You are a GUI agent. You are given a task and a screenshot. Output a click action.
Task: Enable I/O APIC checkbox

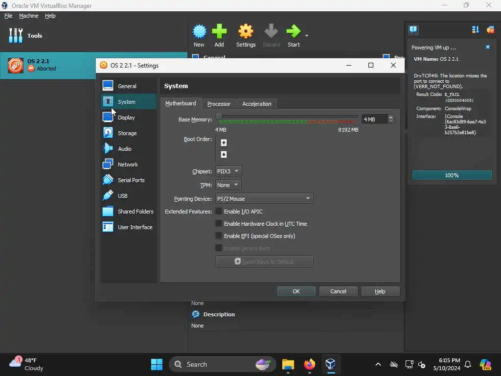coord(219,211)
